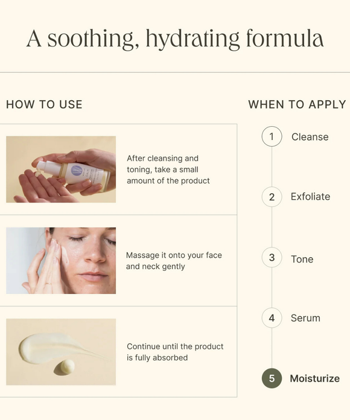
Task: Open the cream swatch smear image
Action: point(61,352)
